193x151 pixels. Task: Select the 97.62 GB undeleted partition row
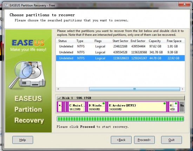pyautogui.click(x=120, y=46)
